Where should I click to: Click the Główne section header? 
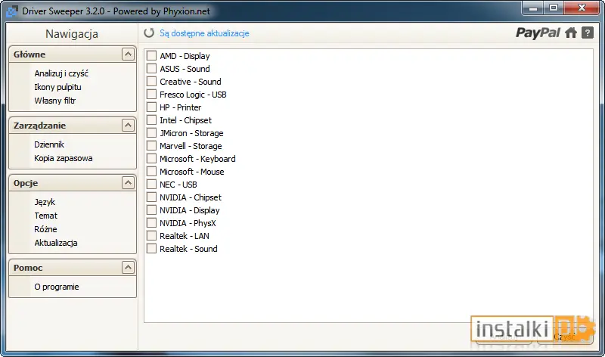point(73,54)
